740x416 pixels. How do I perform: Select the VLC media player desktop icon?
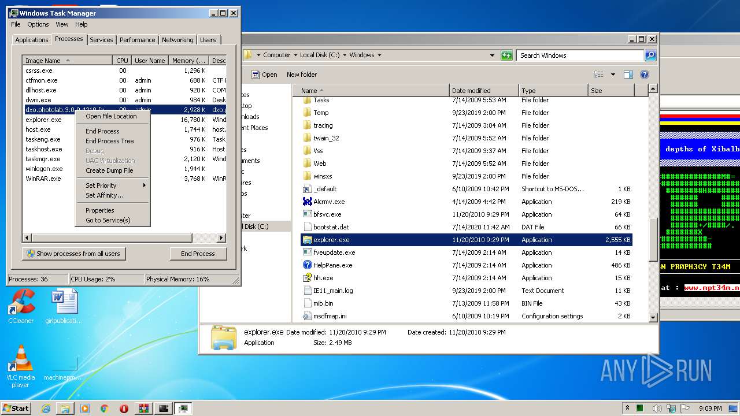click(21, 366)
